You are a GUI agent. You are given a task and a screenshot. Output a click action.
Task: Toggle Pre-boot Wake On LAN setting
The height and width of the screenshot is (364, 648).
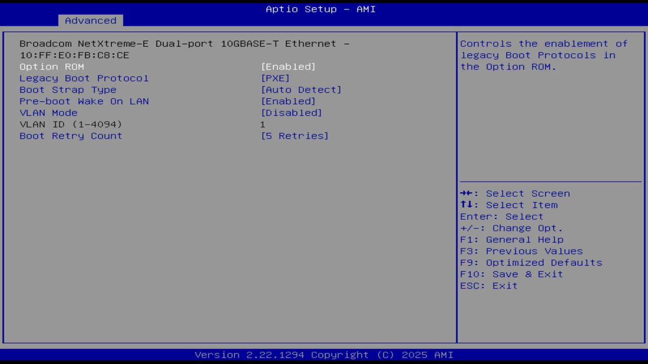(84, 101)
